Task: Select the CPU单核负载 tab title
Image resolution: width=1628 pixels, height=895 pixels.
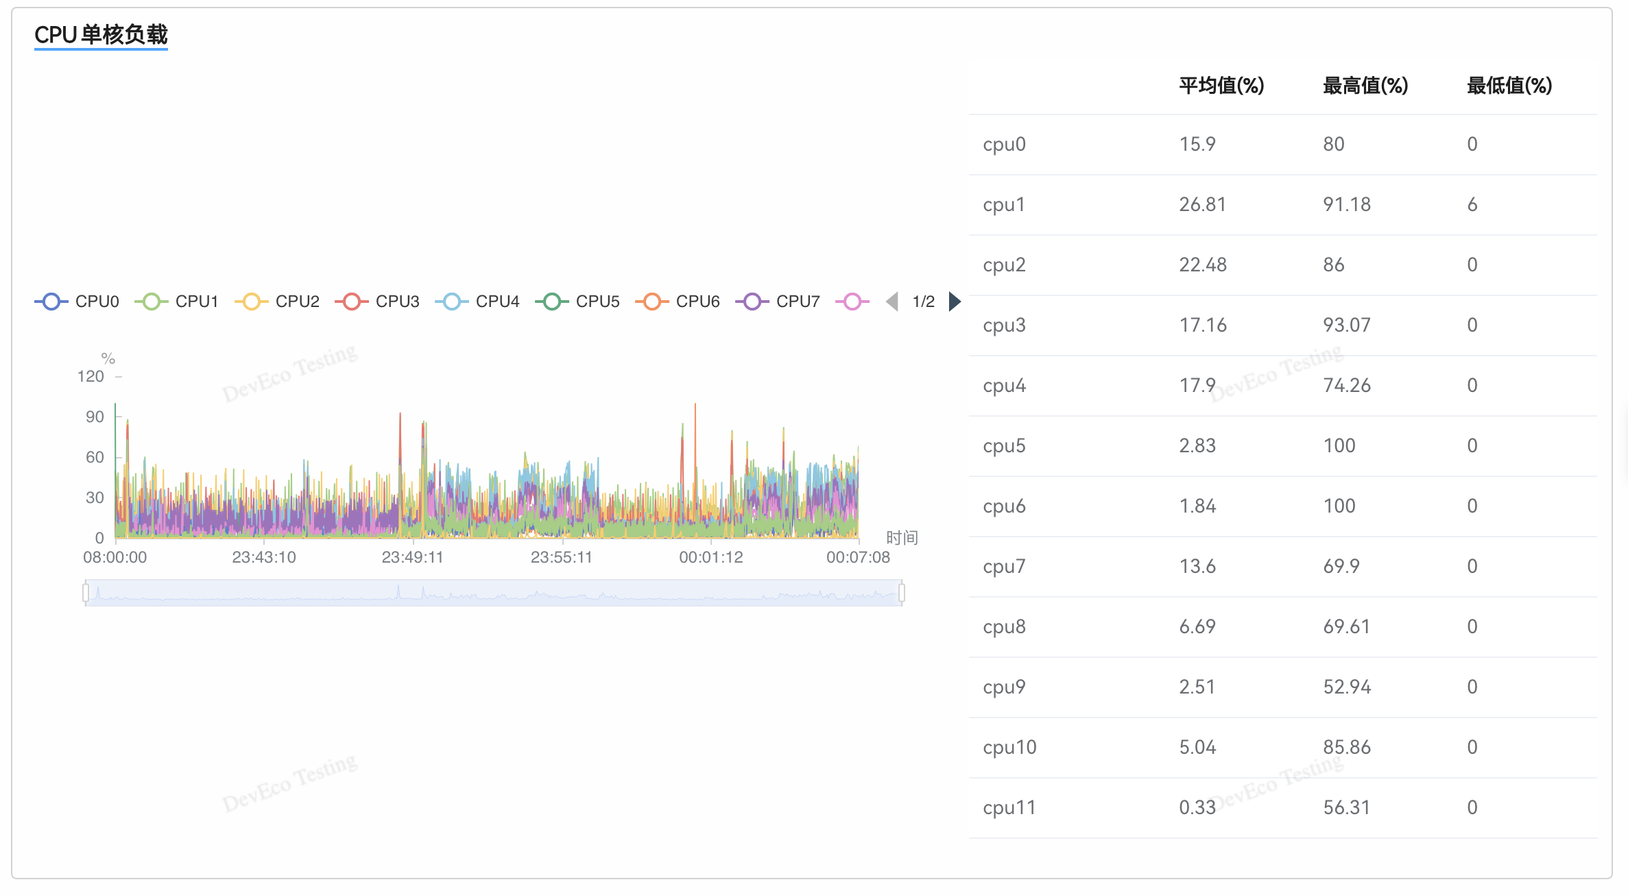Action: (101, 35)
